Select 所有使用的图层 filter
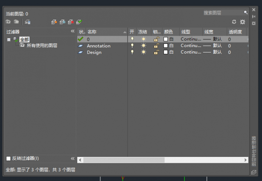 tap(42, 46)
